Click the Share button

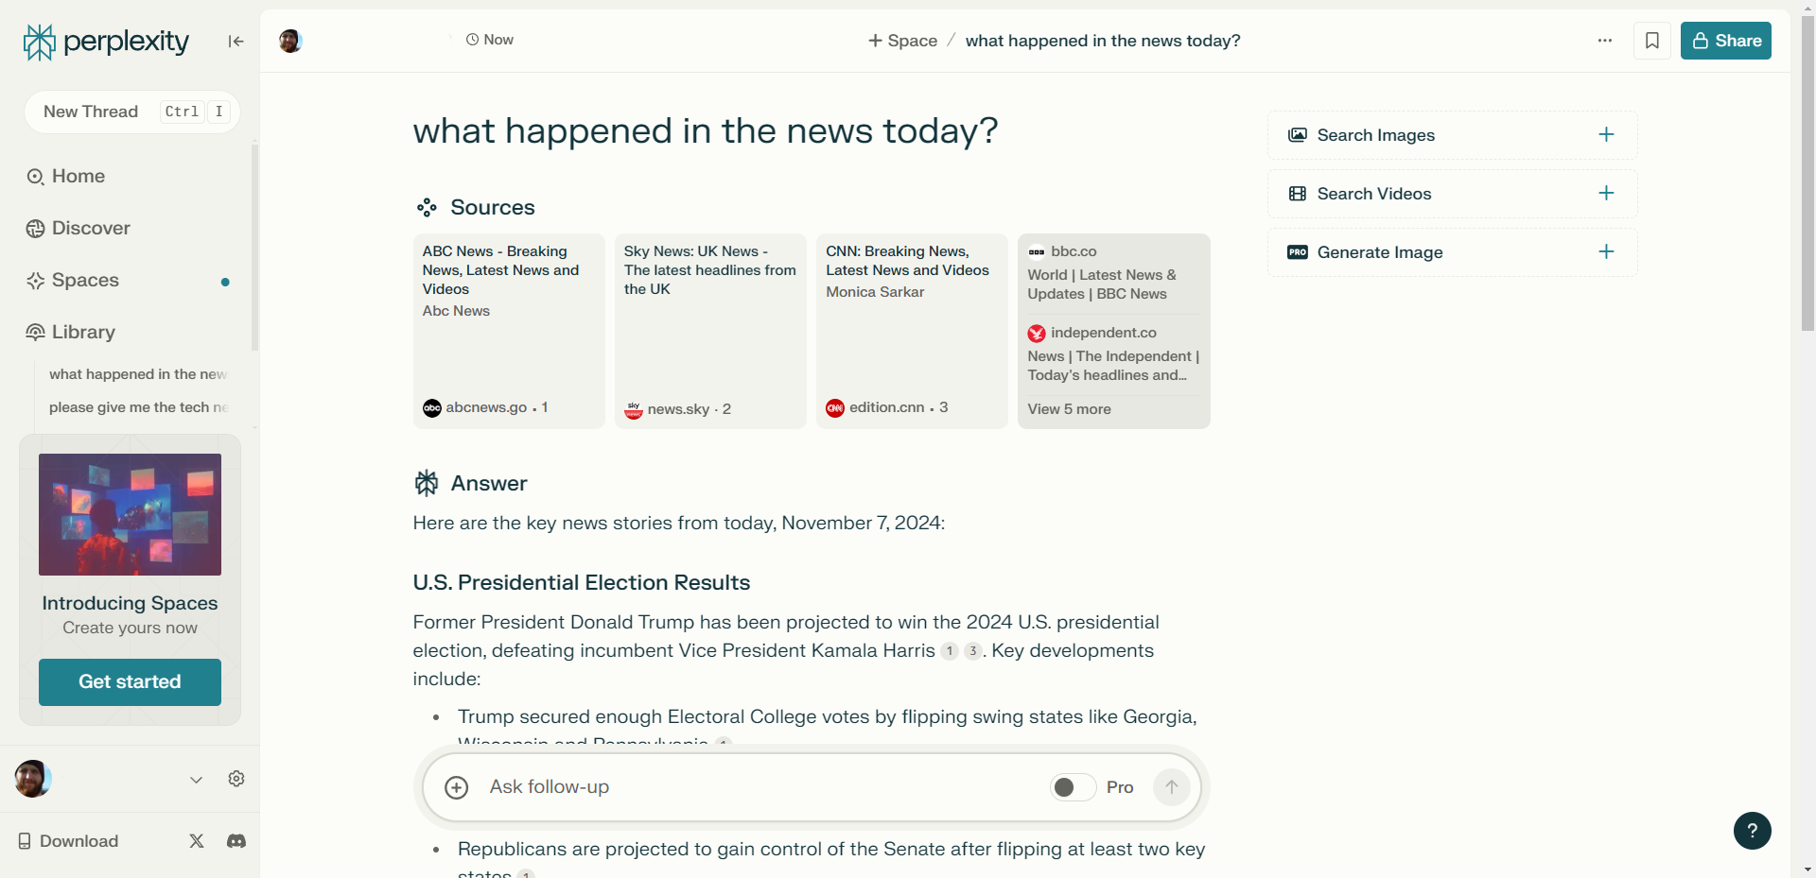click(1726, 41)
